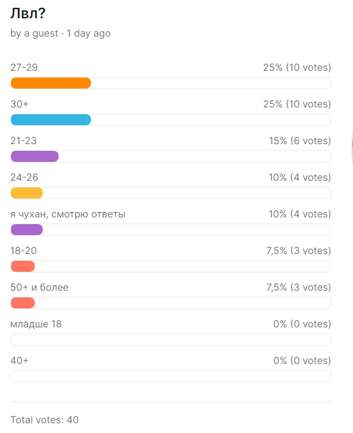
Task: Select the '50+ и более' option label
Action: (40, 288)
